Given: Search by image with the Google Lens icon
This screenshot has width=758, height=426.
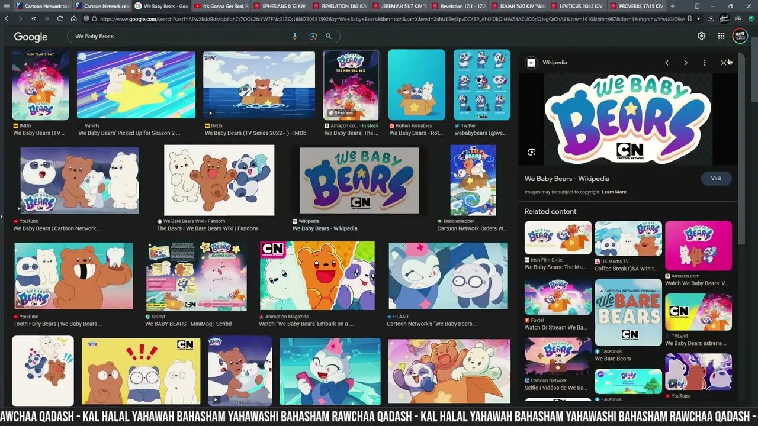Looking at the screenshot, I should [x=313, y=36].
